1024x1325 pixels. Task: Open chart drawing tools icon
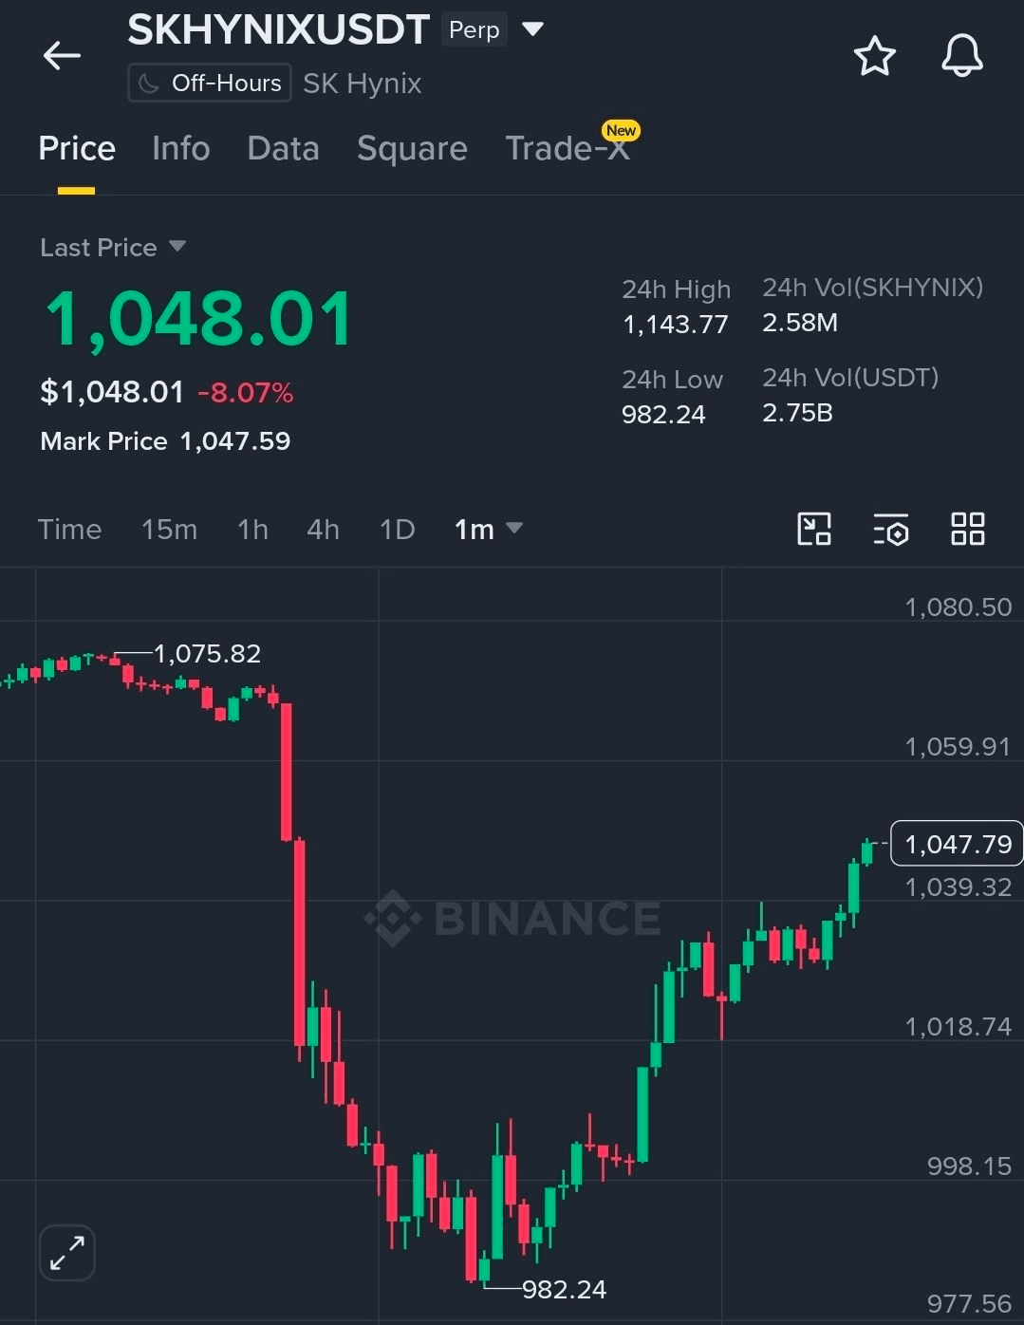tap(814, 529)
